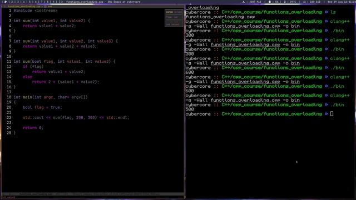Click line number 25 in Emacs gutter

pyautogui.click(x=9, y=133)
